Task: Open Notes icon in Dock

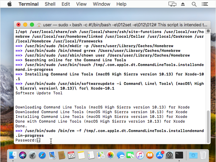Action: [x=81, y=155]
